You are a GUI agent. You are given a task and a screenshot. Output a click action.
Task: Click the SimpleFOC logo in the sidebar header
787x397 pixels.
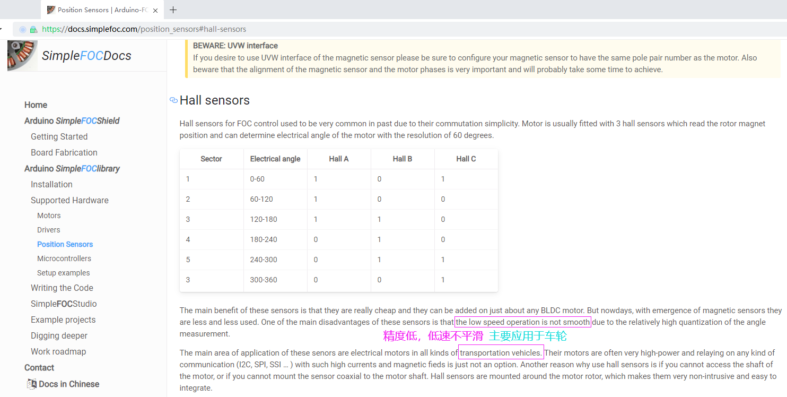click(21, 55)
